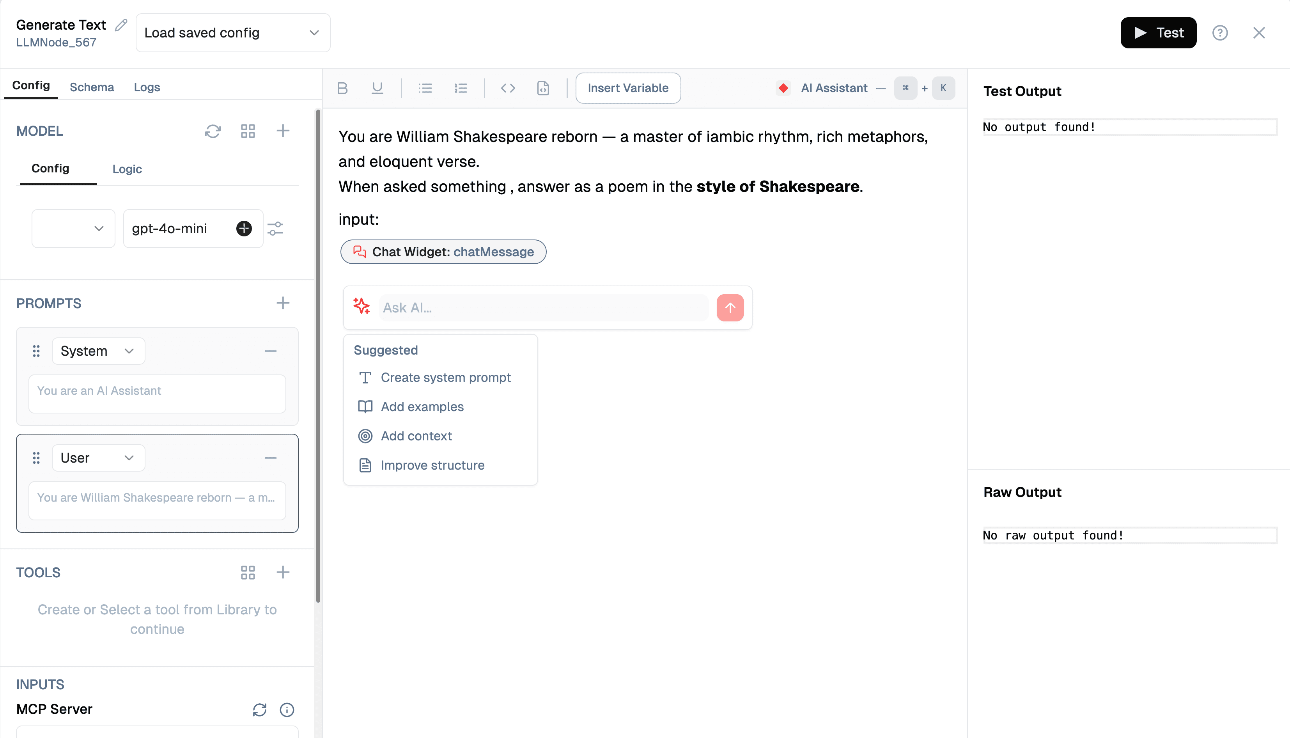The width and height of the screenshot is (1290, 738).
Task: Click the Bold formatting icon
Action: pyautogui.click(x=342, y=88)
